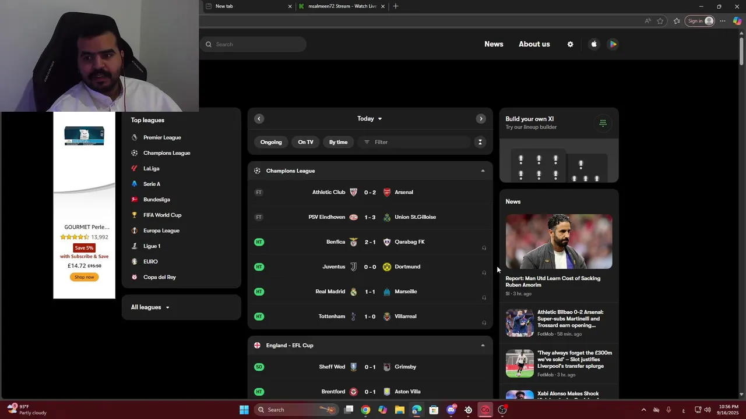Collapse the Champions League section
This screenshot has width=746, height=419.
pos(483,171)
